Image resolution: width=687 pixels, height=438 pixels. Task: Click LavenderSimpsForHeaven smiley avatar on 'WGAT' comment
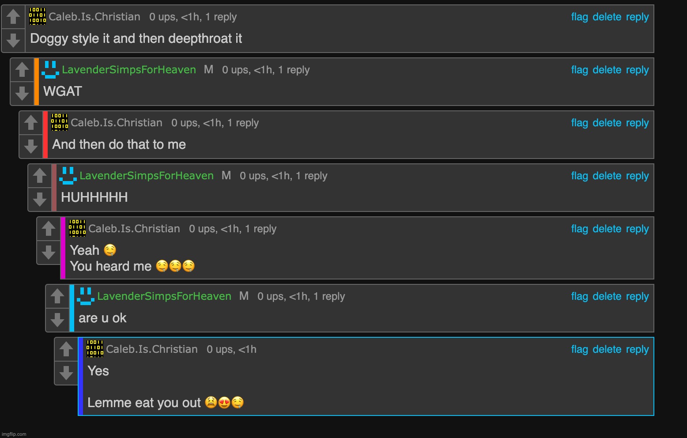click(50, 70)
